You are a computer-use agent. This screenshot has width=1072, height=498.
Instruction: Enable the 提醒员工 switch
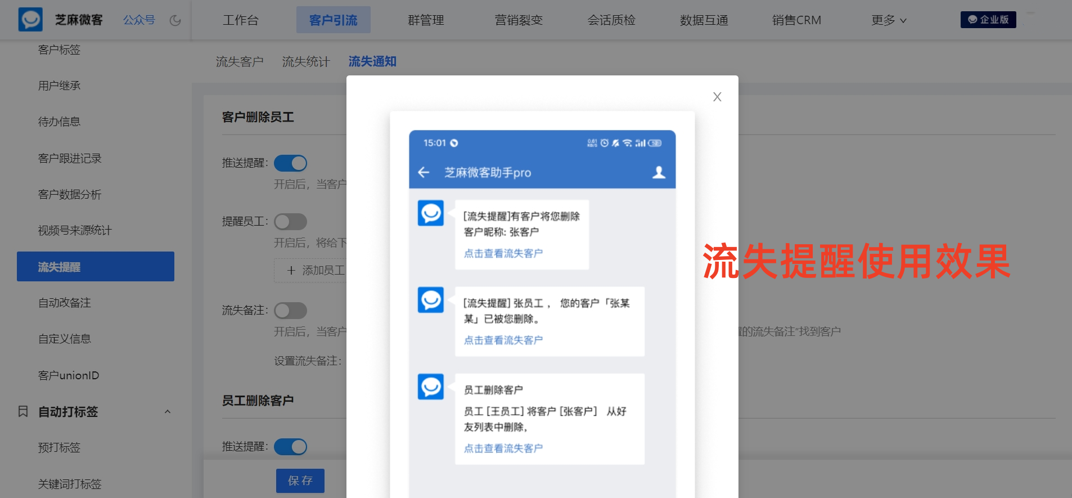point(290,222)
